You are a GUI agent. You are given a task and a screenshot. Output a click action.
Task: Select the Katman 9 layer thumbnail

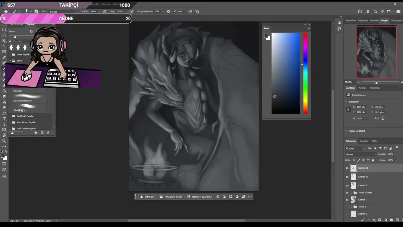[x=354, y=186]
